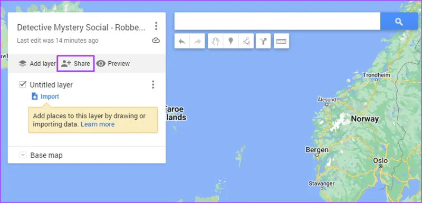Select the ruler measure distances tool
This screenshot has height=203, width=422.
click(x=281, y=41)
